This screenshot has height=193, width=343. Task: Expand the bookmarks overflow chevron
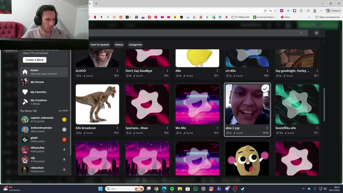(x=309, y=17)
